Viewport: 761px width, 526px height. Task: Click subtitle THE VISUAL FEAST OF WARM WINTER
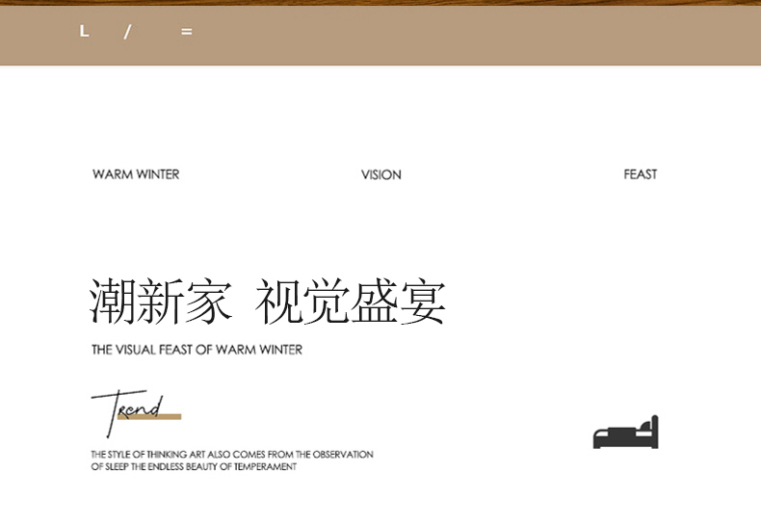coord(197,350)
